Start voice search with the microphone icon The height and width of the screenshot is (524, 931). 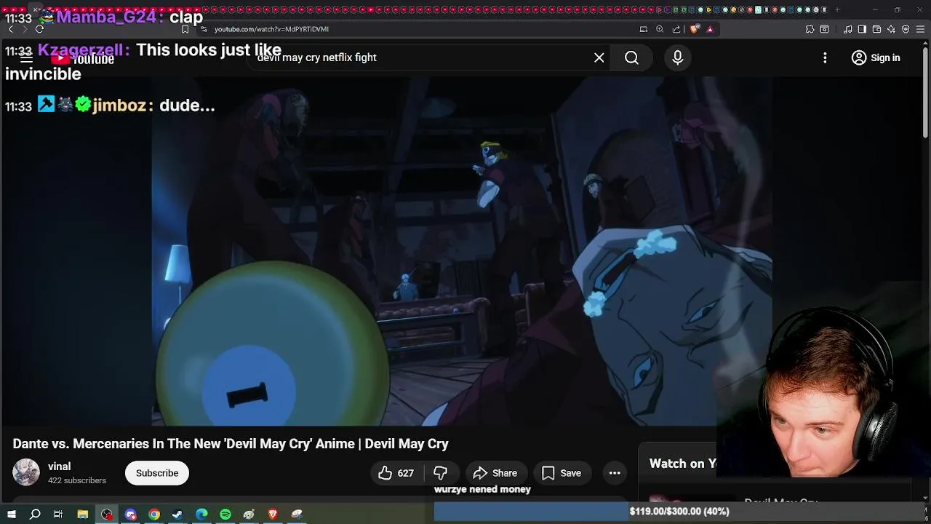coord(678,57)
